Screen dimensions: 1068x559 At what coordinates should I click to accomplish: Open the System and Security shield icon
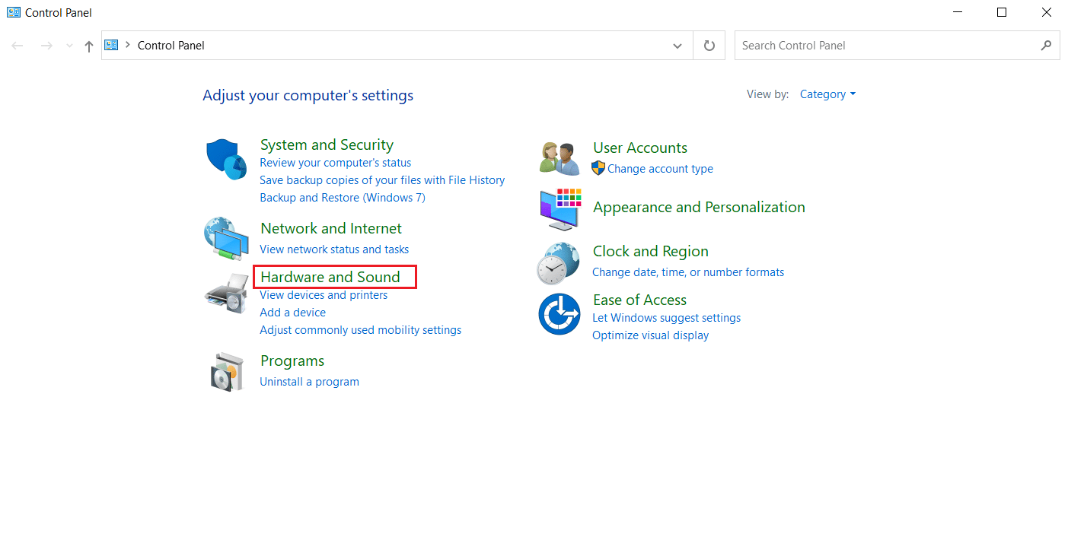click(x=227, y=160)
